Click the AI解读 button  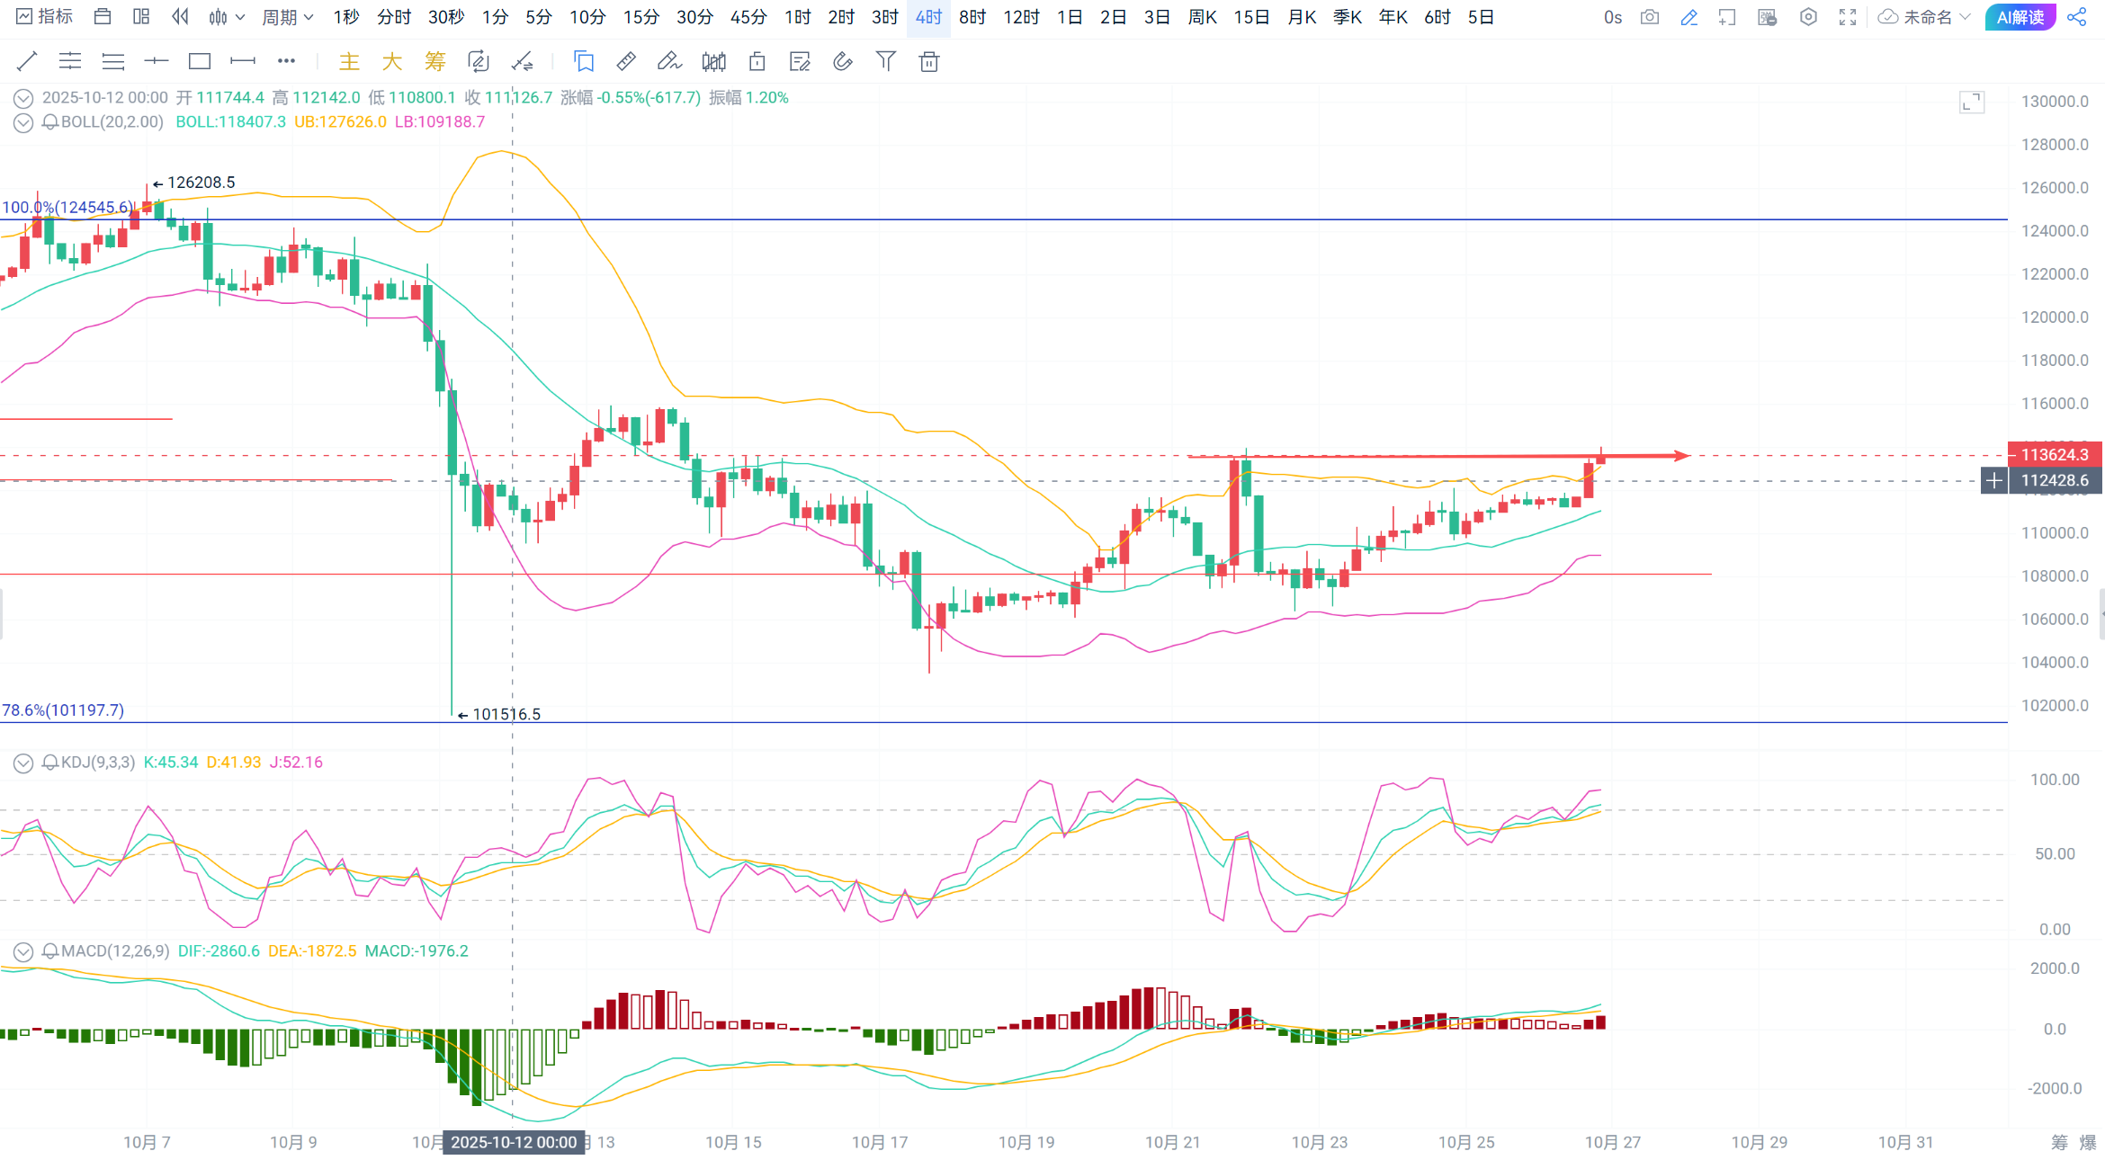click(x=2020, y=17)
